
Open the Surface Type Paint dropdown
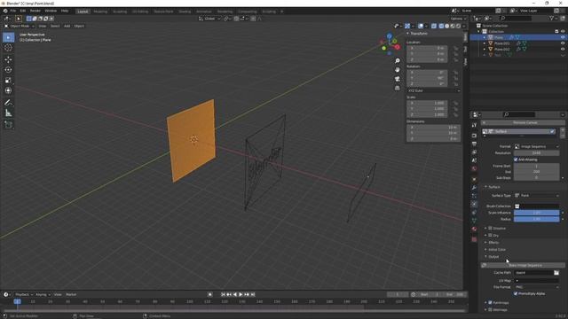536,195
